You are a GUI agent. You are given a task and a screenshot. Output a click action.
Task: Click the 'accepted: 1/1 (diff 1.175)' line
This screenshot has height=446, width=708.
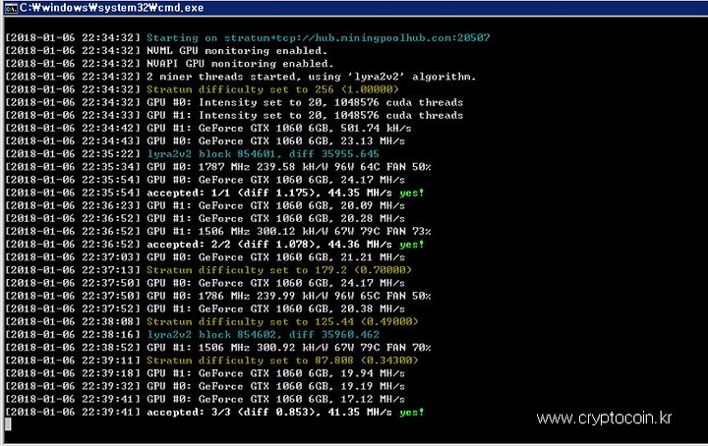pos(214,193)
